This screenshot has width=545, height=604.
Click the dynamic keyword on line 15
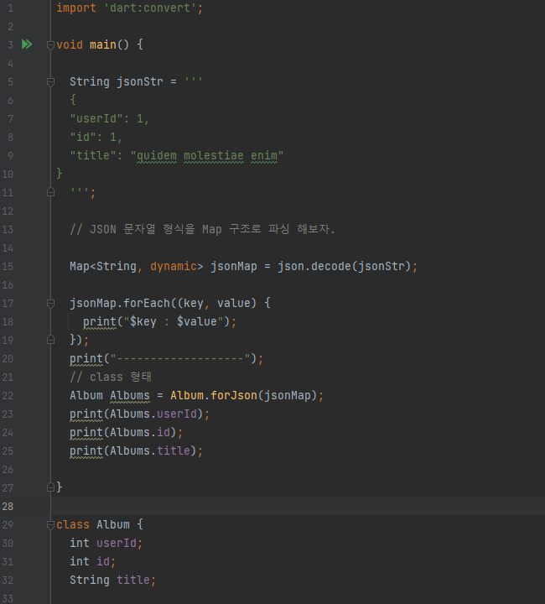click(x=174, y=266)
